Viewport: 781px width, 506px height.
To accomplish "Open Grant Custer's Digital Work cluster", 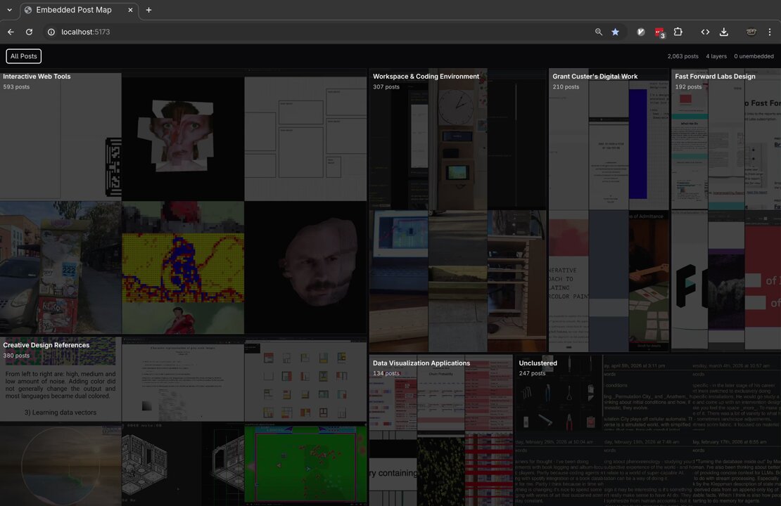I will pos(595,76).
